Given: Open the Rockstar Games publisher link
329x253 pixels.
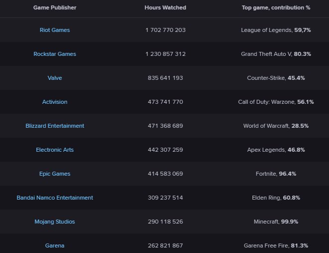Looking at the screenshot, I should (x=55, y=54).
